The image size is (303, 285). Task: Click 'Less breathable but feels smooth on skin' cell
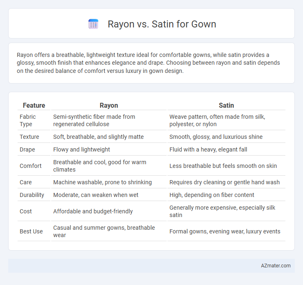(226, 166)
